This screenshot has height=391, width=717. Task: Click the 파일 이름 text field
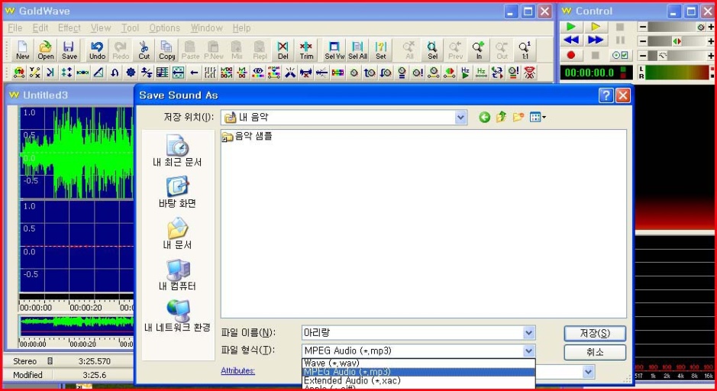click(x=412, y=333)
